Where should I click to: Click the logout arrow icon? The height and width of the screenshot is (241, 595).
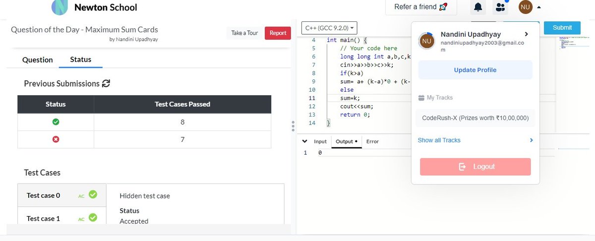[462, 167]
